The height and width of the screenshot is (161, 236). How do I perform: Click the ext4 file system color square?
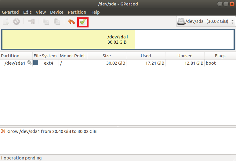point(36,63)
